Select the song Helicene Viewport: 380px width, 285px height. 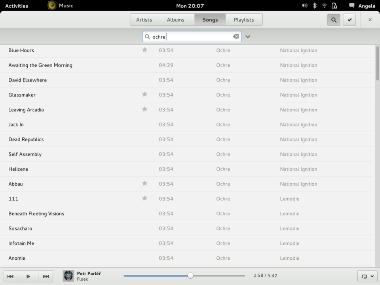coord(186,169)
